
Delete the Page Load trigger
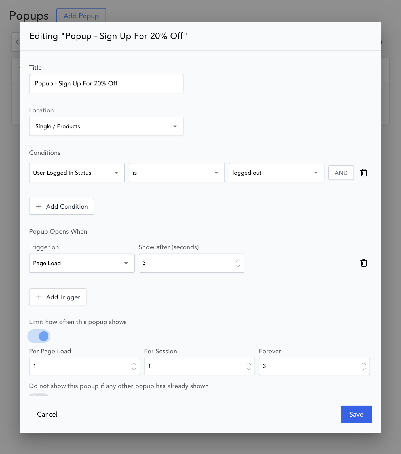tap(364, 263)
